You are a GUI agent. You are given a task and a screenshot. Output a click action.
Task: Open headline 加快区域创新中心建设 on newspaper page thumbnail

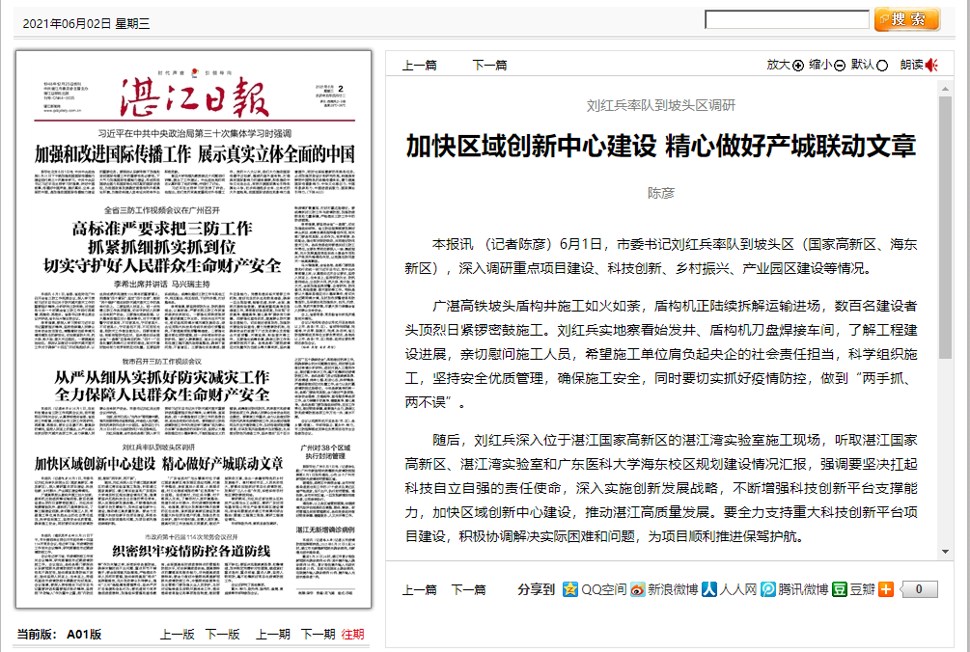coord(158,464)
